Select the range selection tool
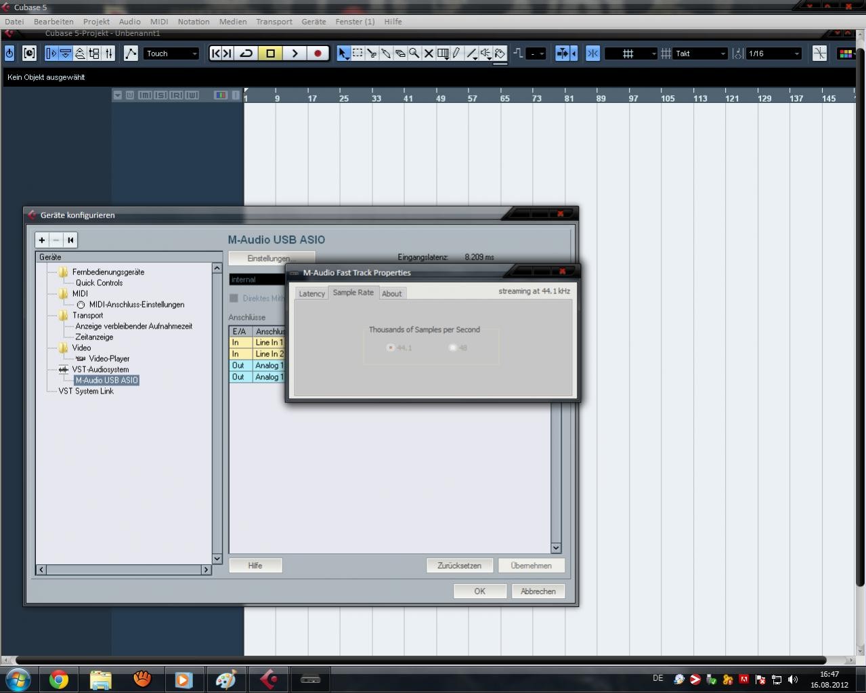The height and width of the screenshot is (693, 866). 358,54
